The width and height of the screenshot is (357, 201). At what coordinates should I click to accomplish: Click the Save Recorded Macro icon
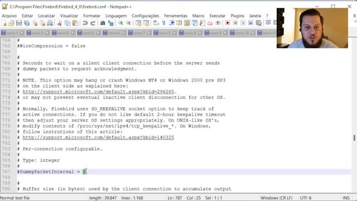tap(258, 23)
